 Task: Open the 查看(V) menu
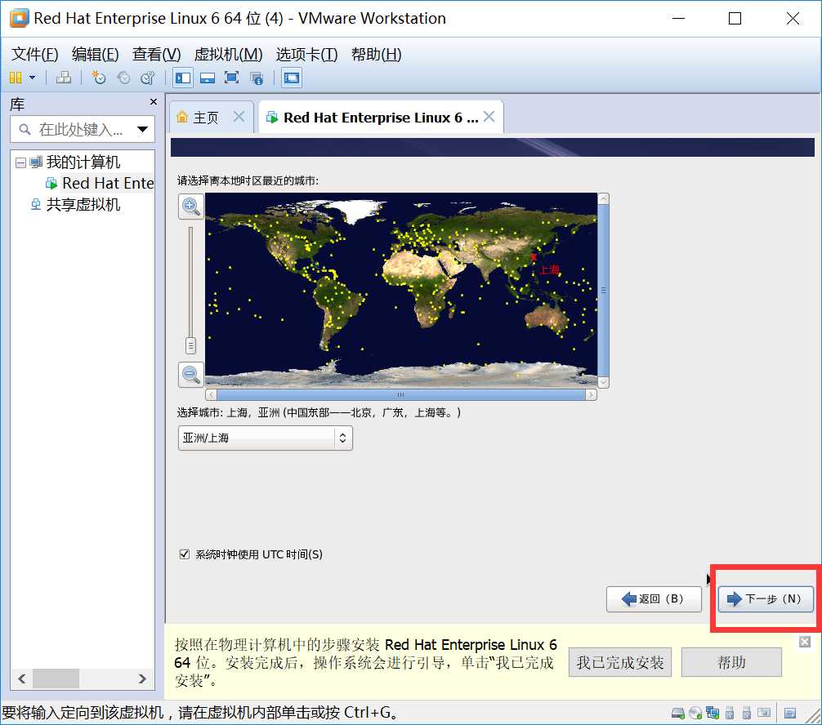point(156,54)
